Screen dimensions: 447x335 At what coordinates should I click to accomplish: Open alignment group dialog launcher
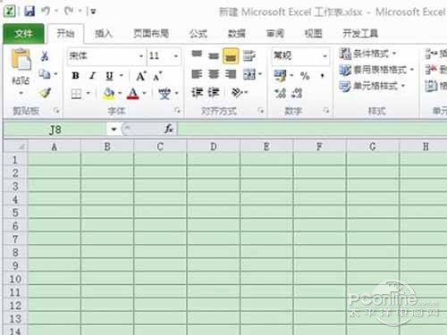[261, 111]
